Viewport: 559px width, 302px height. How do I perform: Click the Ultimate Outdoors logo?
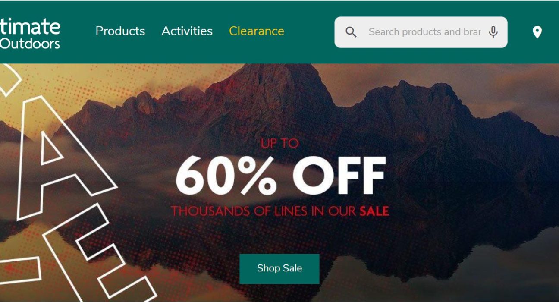coord(30,32)
